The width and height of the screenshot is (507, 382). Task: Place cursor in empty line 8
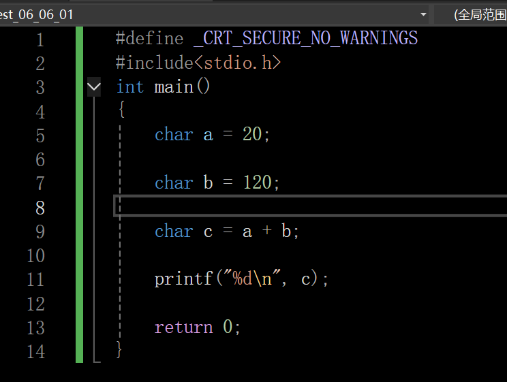[311, 206]
